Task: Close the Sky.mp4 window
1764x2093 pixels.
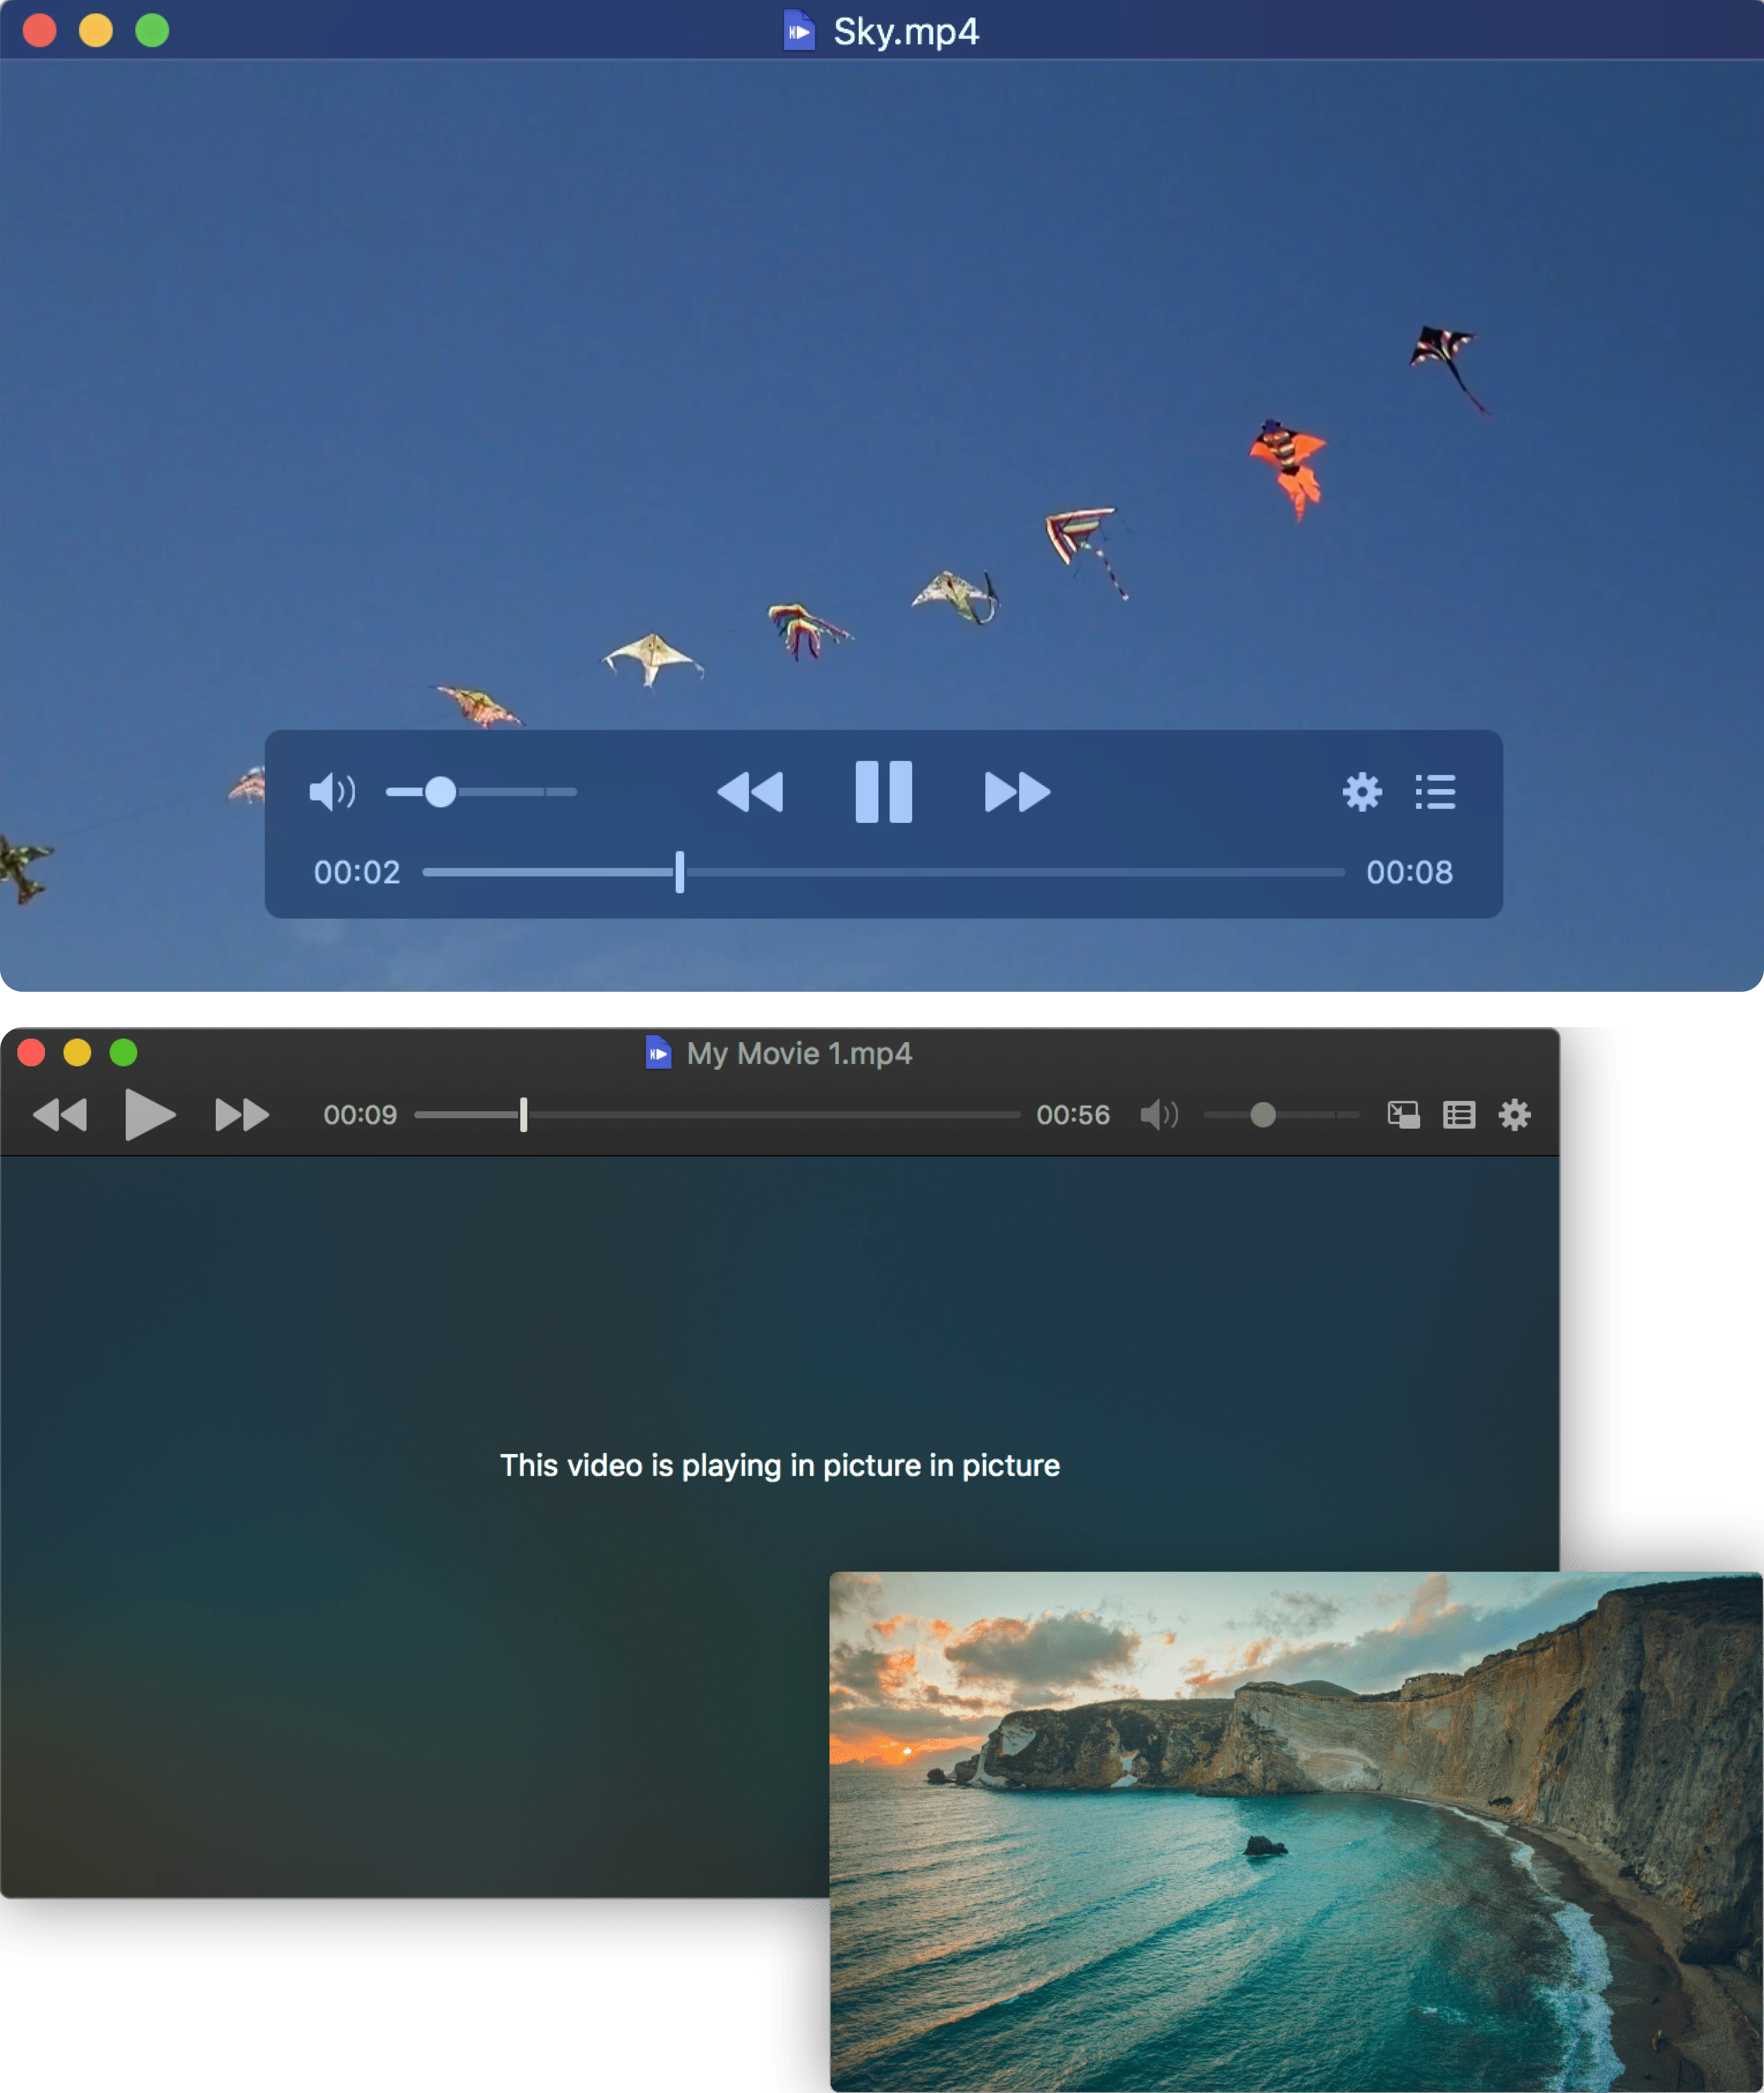Action: pyautogui.click(x=39, y=30)
